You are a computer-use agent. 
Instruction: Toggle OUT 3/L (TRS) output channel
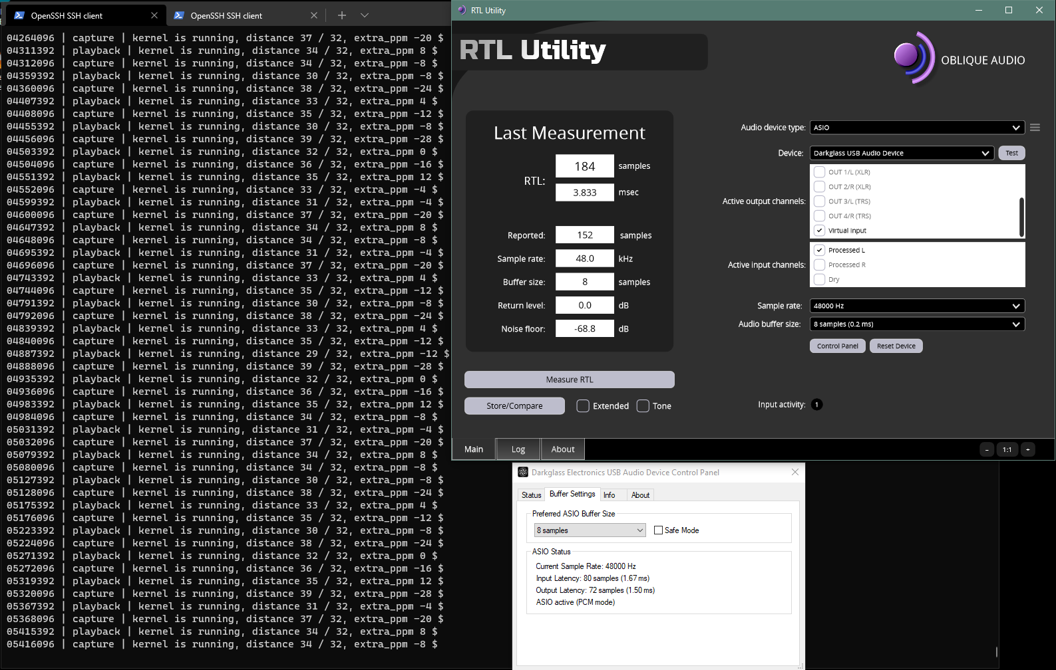pyautogui.click(x=820, y=201)
